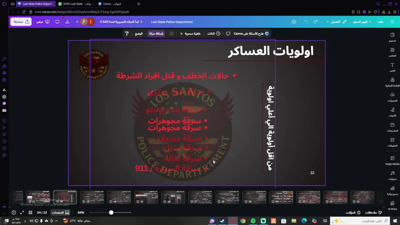
Task: Open the hamburger main menu
Action: (392, 22)
